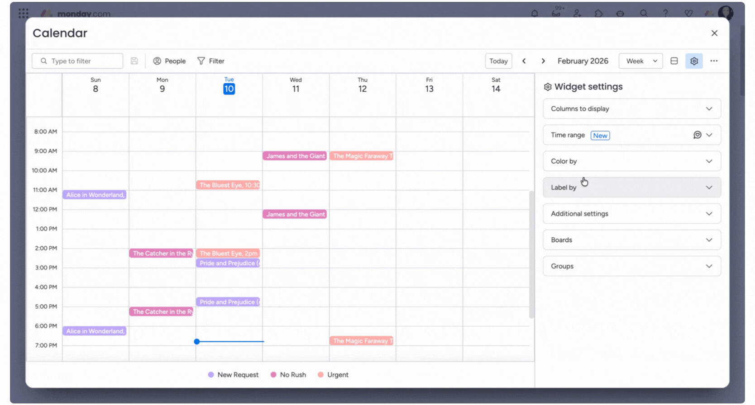The width and height of the screenshot is (755, 405).
Task: Expand the Columns to display section
Action: tap(631, 109)
